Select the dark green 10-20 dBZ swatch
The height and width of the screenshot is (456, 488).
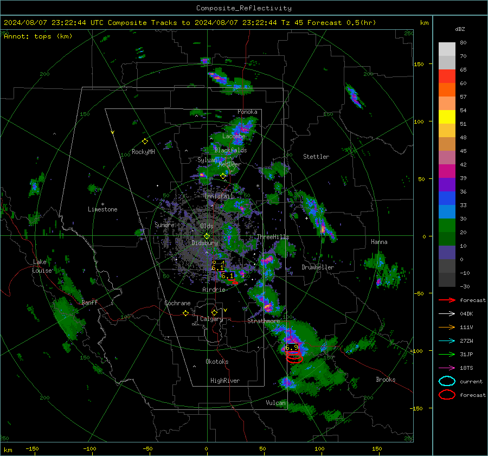click(x=447, y=239)
